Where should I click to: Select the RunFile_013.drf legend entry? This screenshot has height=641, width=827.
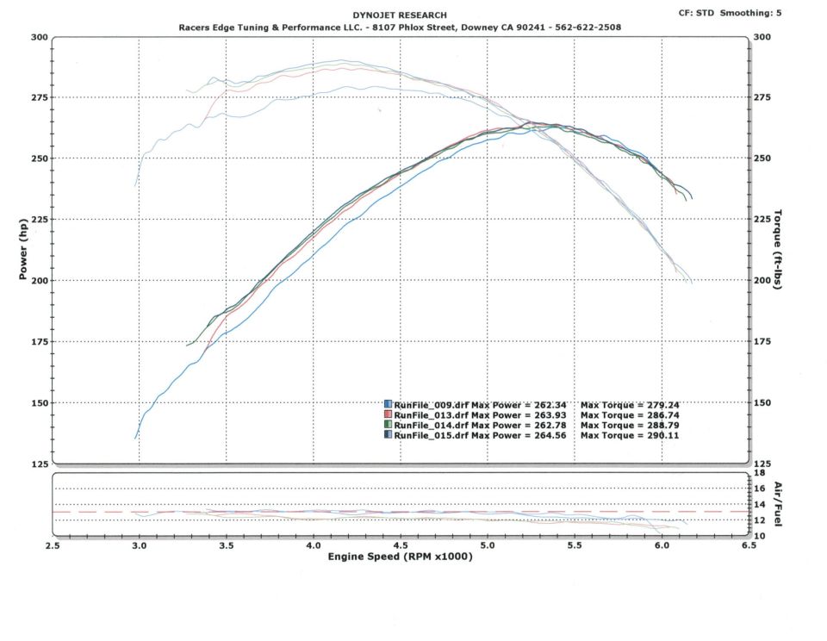pos(532,415)
